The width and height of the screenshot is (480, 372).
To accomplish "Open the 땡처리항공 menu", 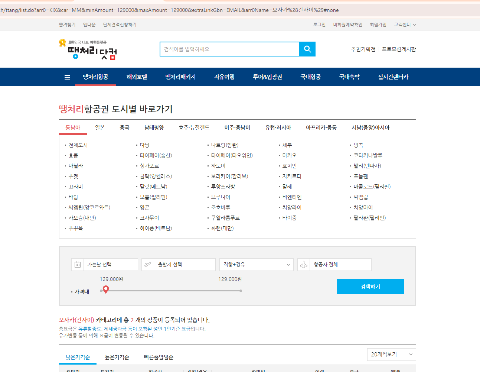I will click(x=95, y=77).
